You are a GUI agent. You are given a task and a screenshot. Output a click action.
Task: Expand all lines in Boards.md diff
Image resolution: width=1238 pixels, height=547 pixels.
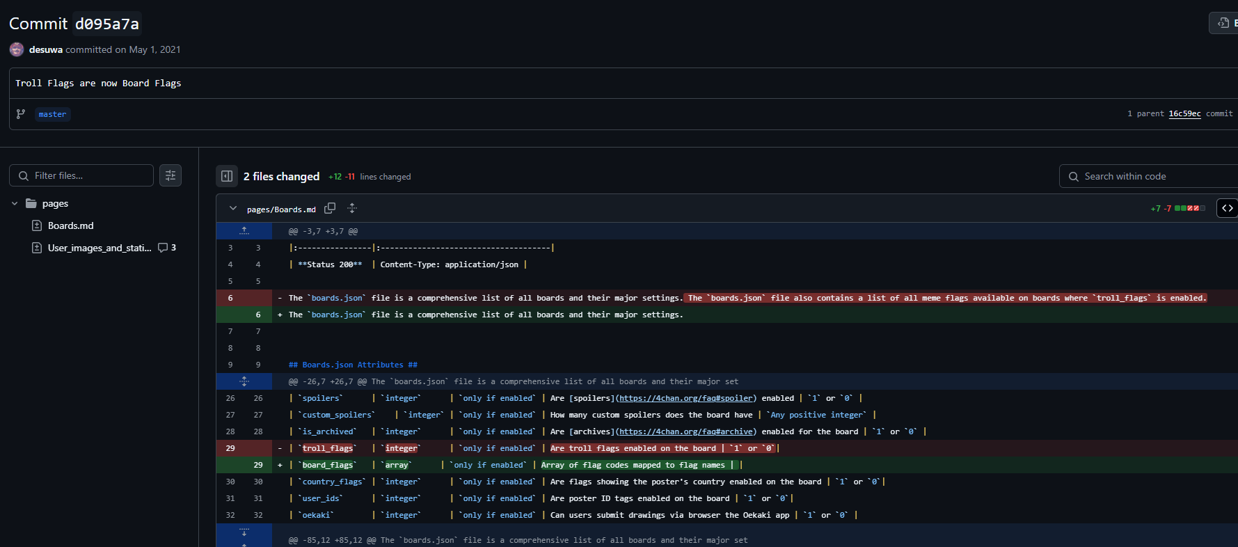tap(352, 208)
